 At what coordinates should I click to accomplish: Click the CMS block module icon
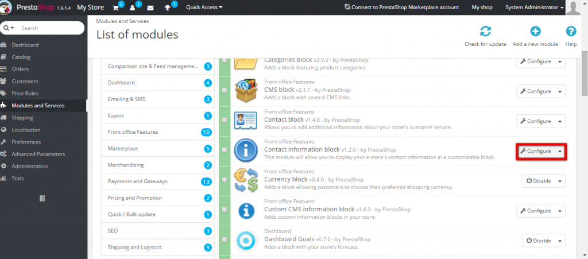click(x=246, y=91)
